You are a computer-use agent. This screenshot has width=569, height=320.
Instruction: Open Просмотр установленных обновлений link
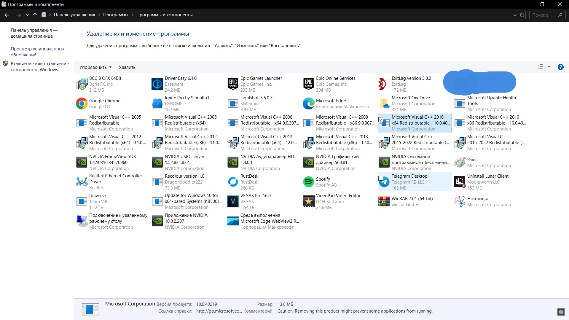(x=37, y=52)
